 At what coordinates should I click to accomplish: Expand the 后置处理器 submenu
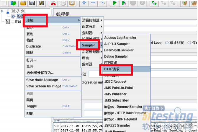92,52
